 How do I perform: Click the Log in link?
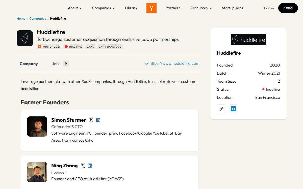[x=269, y=8]
